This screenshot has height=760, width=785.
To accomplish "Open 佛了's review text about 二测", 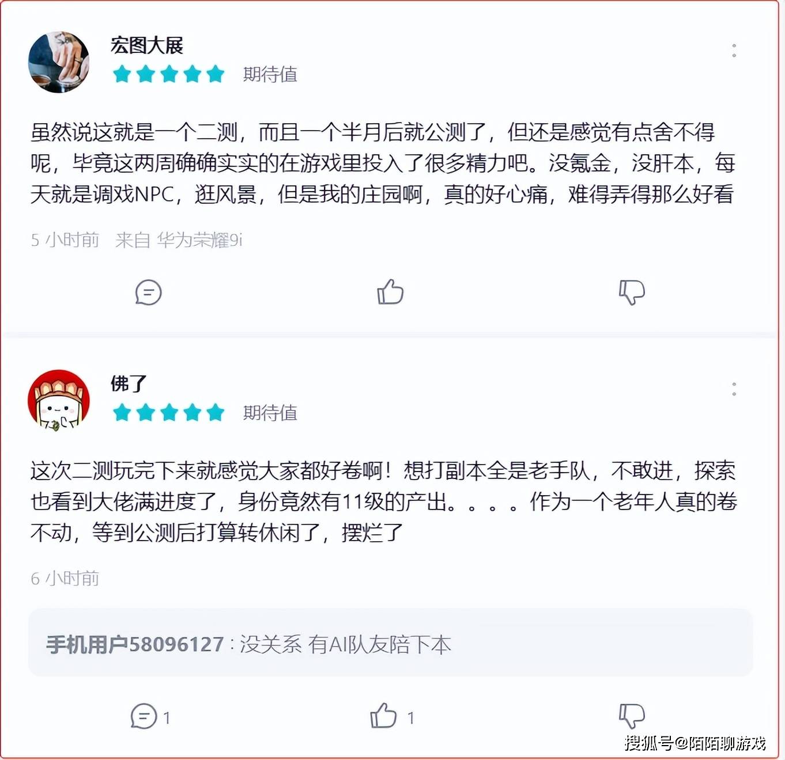I will click(x=384, y=501).
